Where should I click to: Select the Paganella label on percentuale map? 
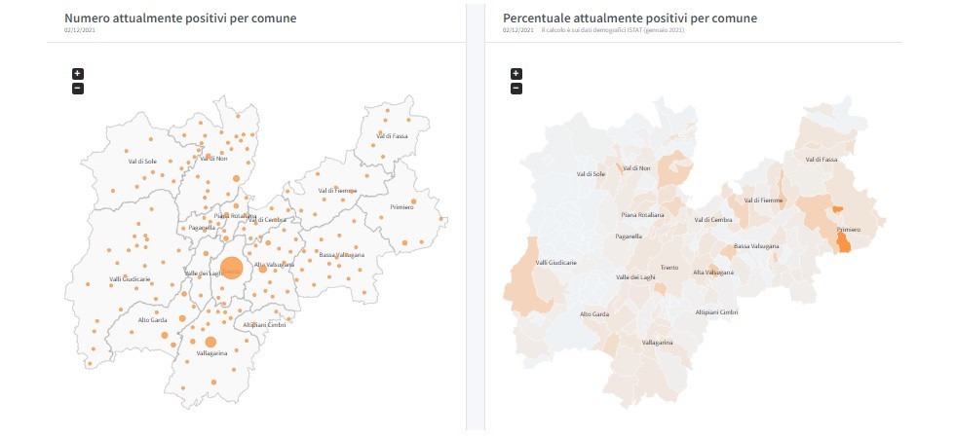[629, 236]
